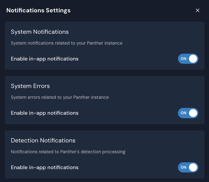Click 'Enable in-app notifications' under System Notifications
The height and width of the screenshot is (182, 209).
pyautogui.click(x=45, y=58)
